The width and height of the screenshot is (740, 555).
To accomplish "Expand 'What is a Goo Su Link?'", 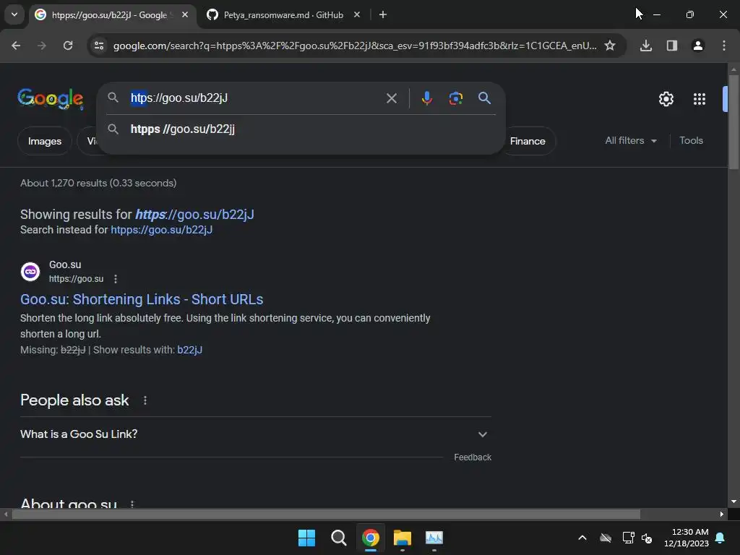I will pos(255,434).
